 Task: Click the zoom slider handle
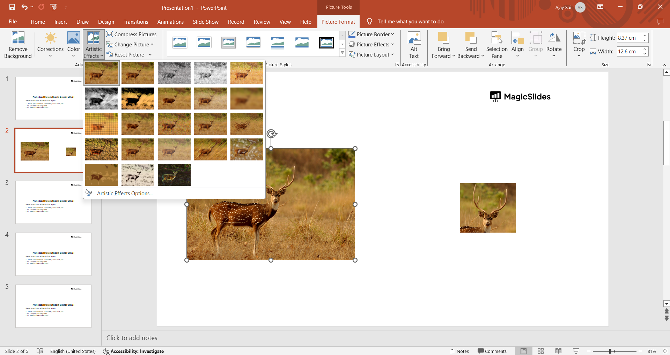[x=610, y=351]
